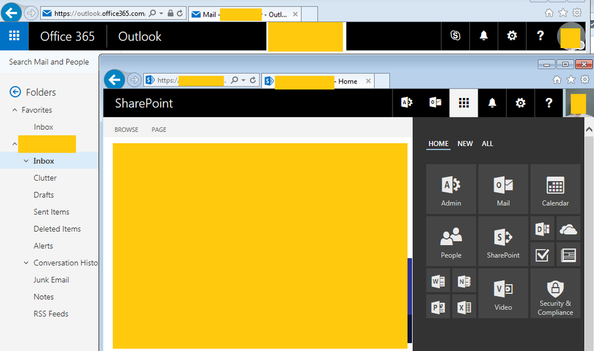Collapse the Inbox folder chevron

coord(26,160)
